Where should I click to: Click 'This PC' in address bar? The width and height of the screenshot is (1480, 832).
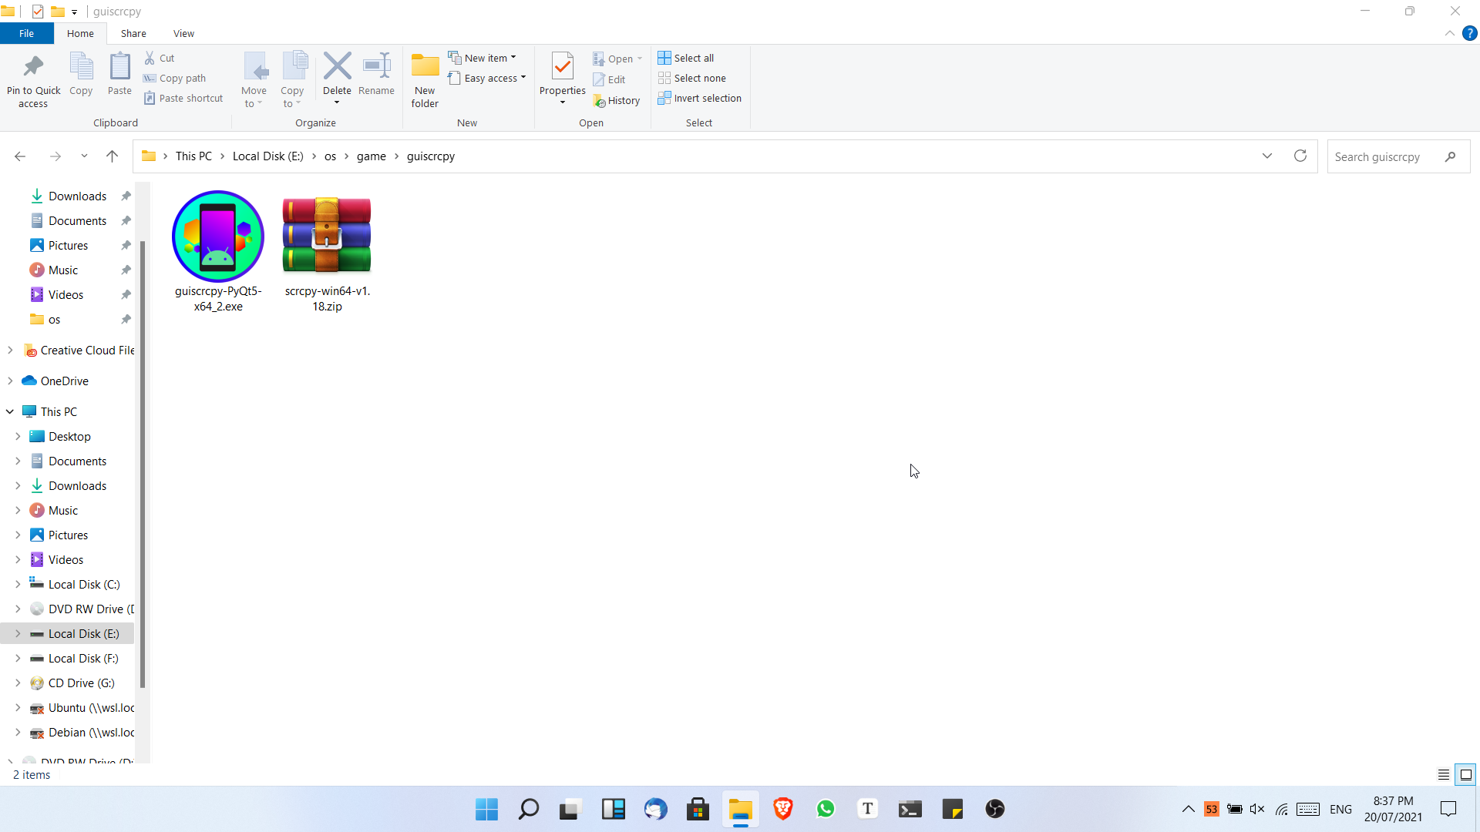tap(193, 156)
